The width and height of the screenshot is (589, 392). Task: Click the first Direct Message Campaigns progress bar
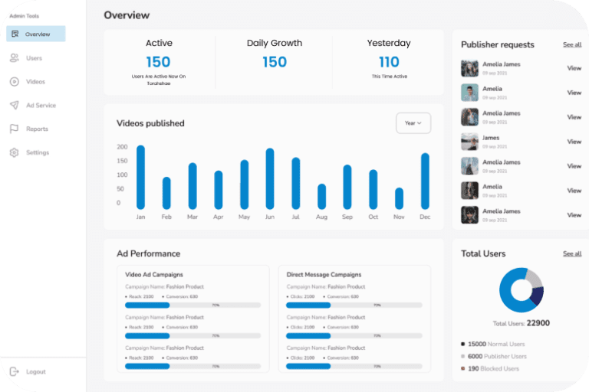354,305
